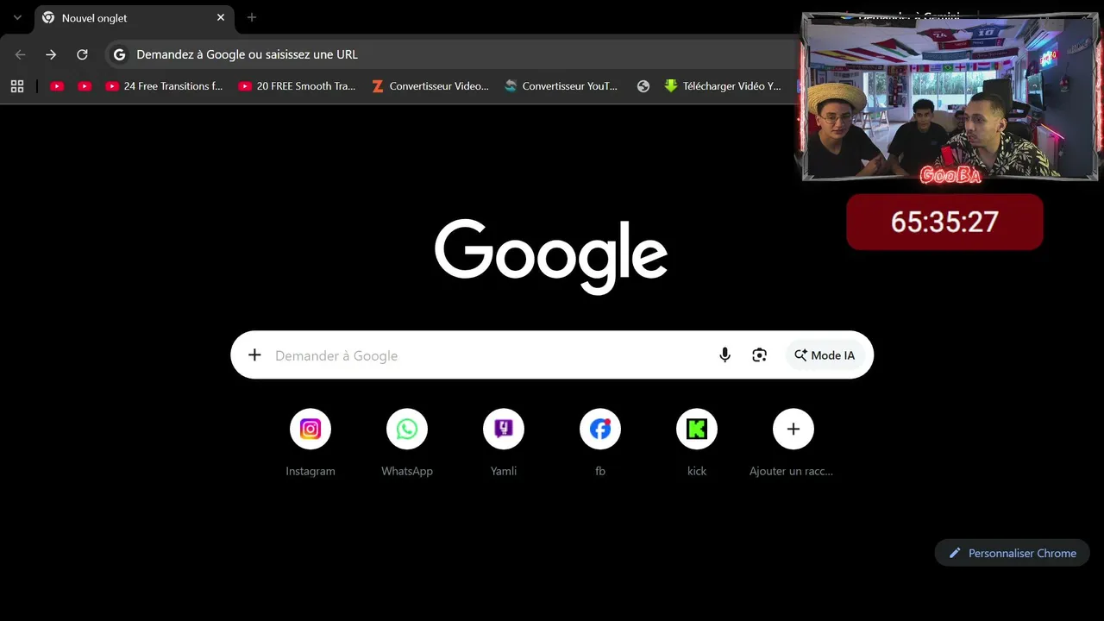
Task: Close the Nouvel onglet tab
Action: pyautogui.click(x=221, y=17)
